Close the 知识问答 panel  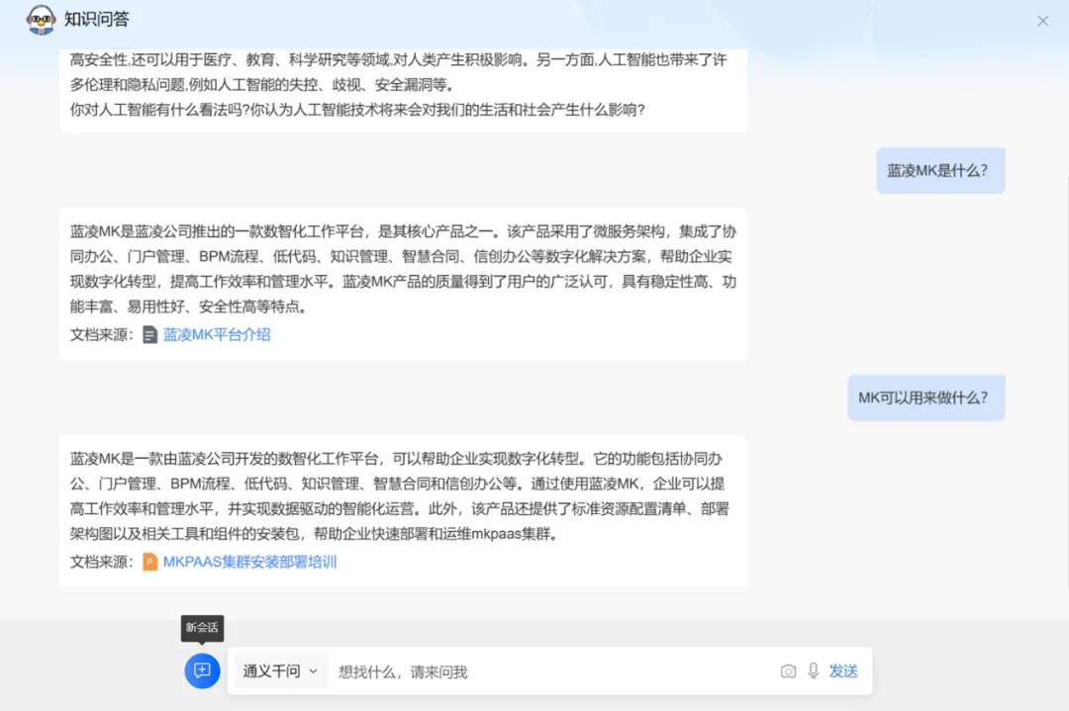(x=1042, y=21)
